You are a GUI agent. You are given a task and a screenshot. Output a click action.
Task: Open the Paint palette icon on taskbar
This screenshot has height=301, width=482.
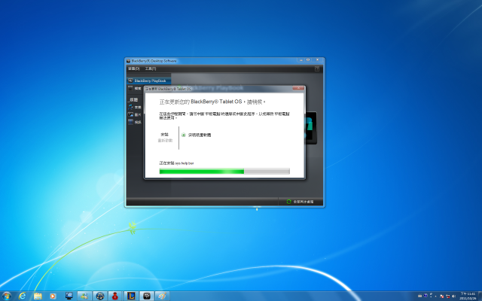163,296
